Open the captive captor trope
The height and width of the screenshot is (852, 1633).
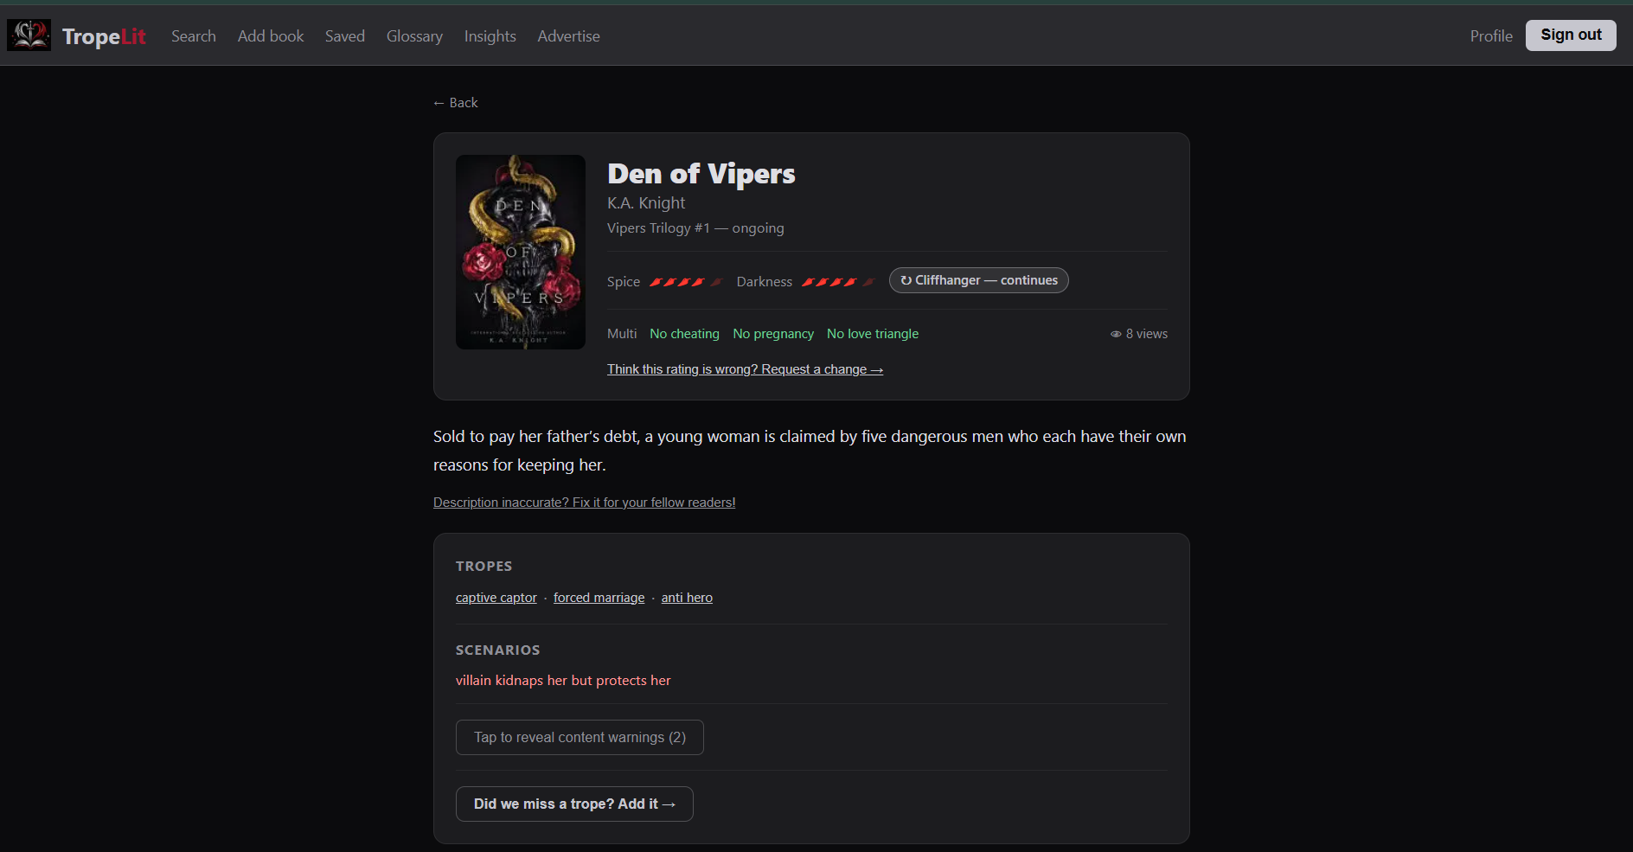pyautogui.click(x=496, y=598)
